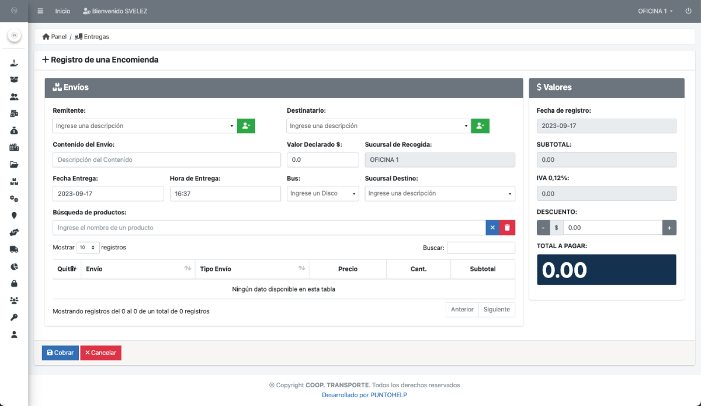Click the hamburger menu icon in top bar
Screen dimensions: 701x406
click(40, 11)
